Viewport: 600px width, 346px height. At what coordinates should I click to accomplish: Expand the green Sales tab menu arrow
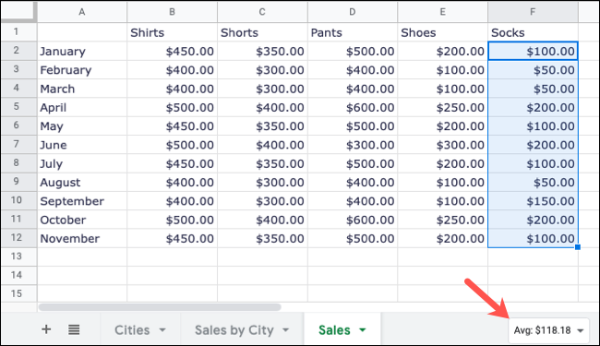tap(363, 330)
